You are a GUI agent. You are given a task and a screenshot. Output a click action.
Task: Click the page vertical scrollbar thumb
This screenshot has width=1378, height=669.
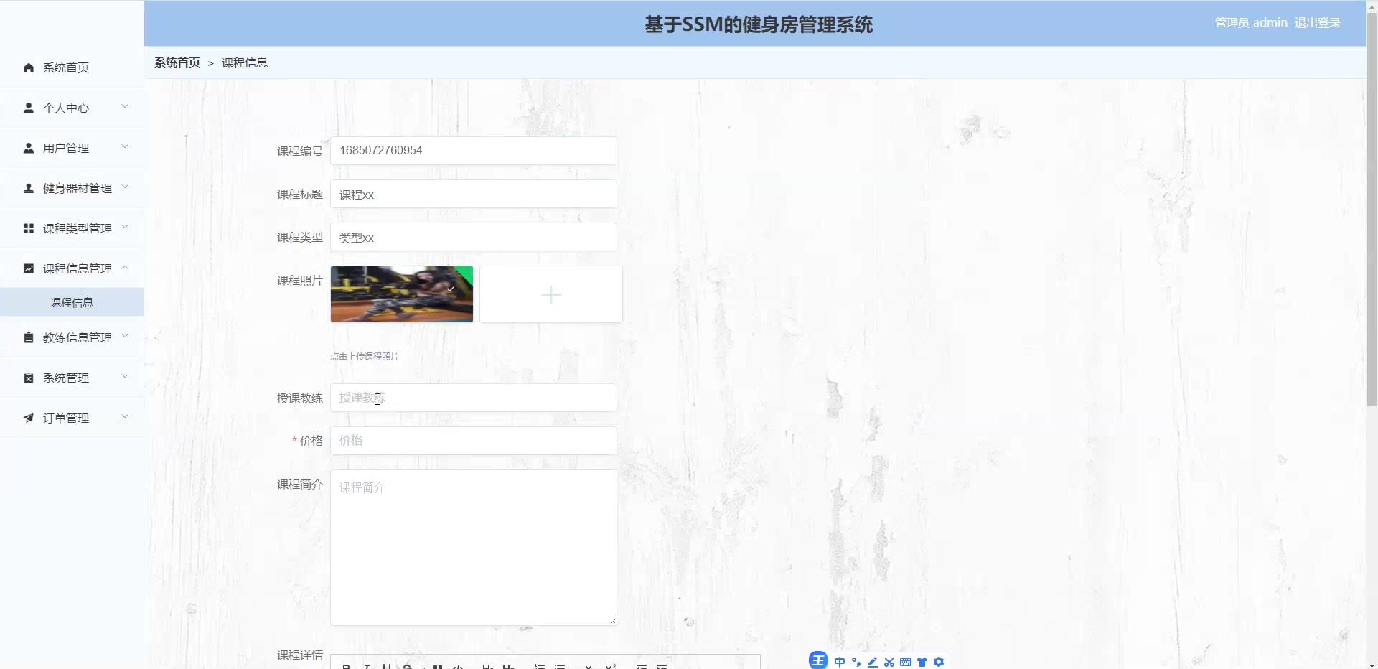[1372, 208]
